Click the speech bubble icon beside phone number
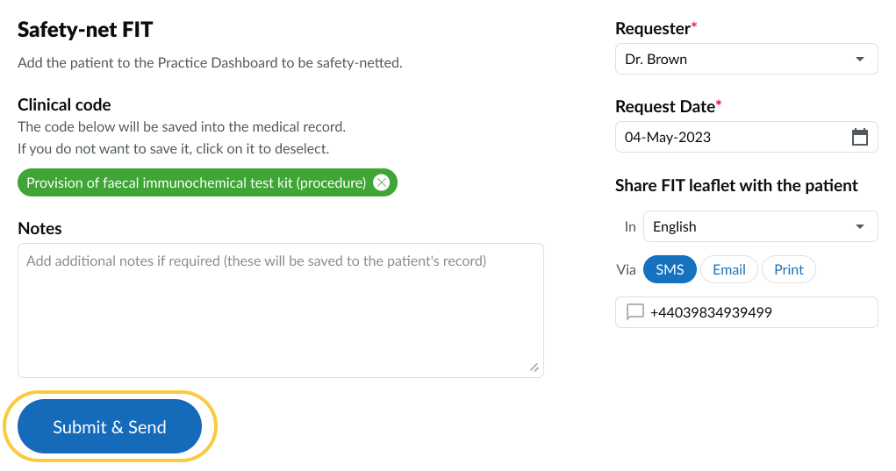The height and width of the screenshot is (471, 896). [634, 312]
